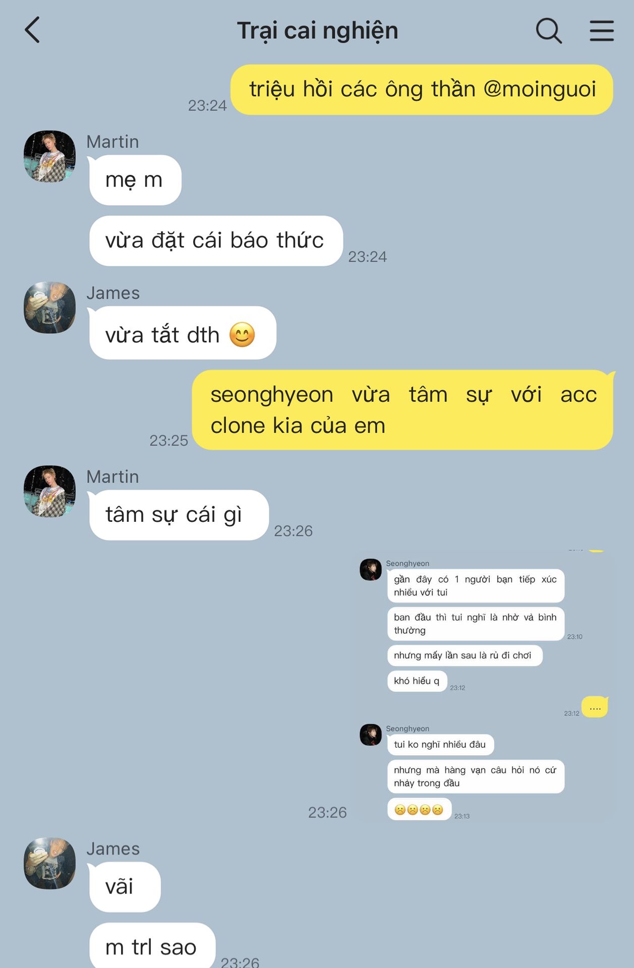Image resolution: width=634 pixels, height=968 pixels.
Task: Open the shared Seonghyeon chat screenshot
Action: click(483, 687)
